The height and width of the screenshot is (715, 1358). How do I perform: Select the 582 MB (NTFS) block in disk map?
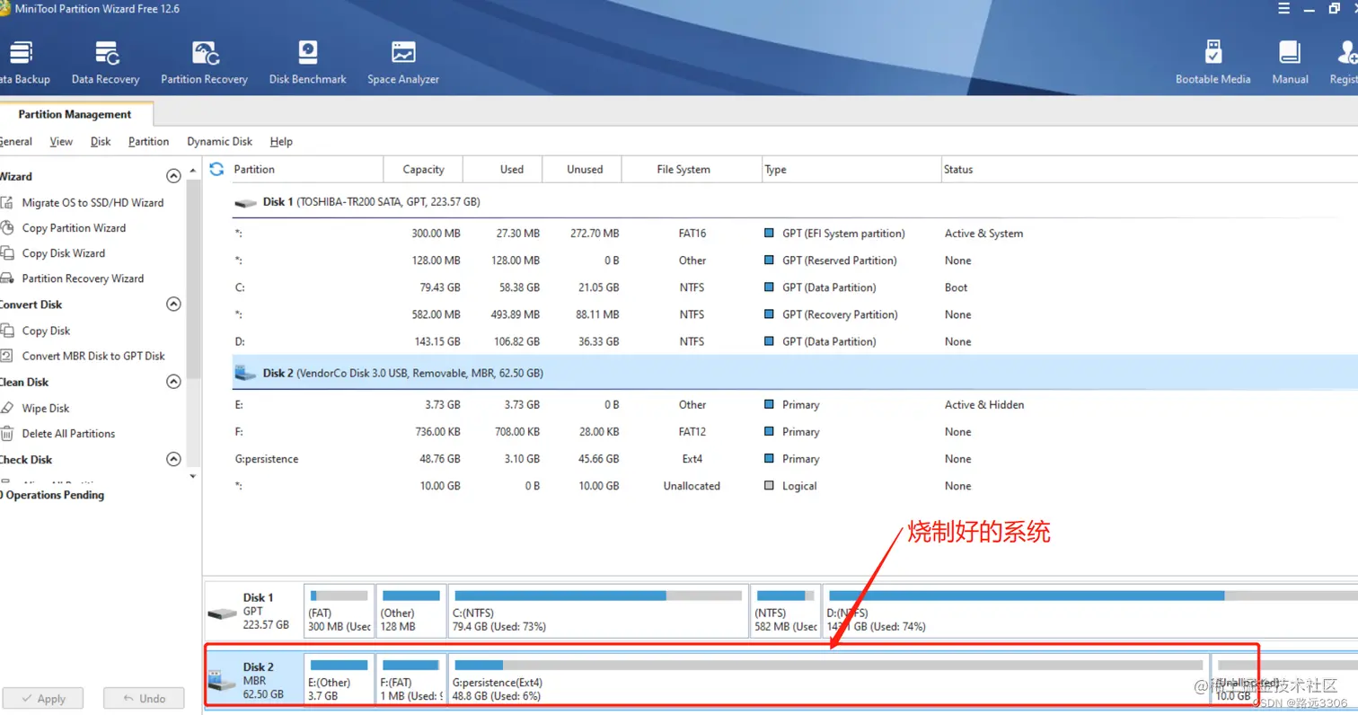click(785, 611)
